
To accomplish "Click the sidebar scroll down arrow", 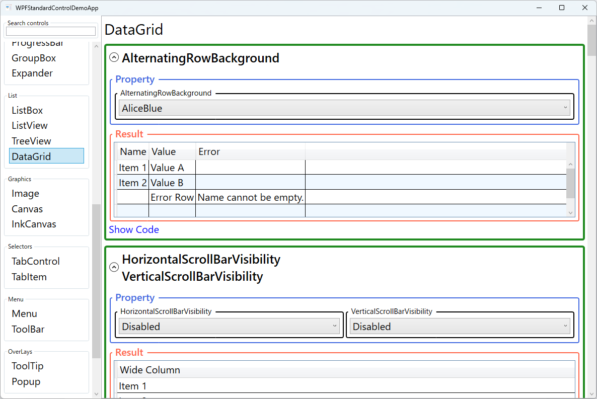I will (96, 393).
